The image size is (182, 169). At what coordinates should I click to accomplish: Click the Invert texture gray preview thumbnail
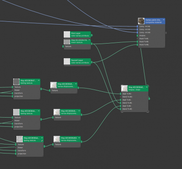67,42
